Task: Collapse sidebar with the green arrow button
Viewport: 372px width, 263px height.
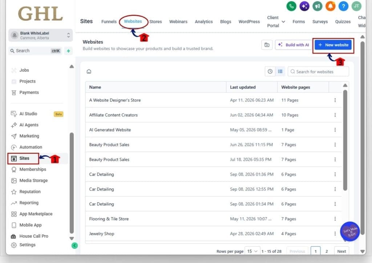Action: click(74, 246)
